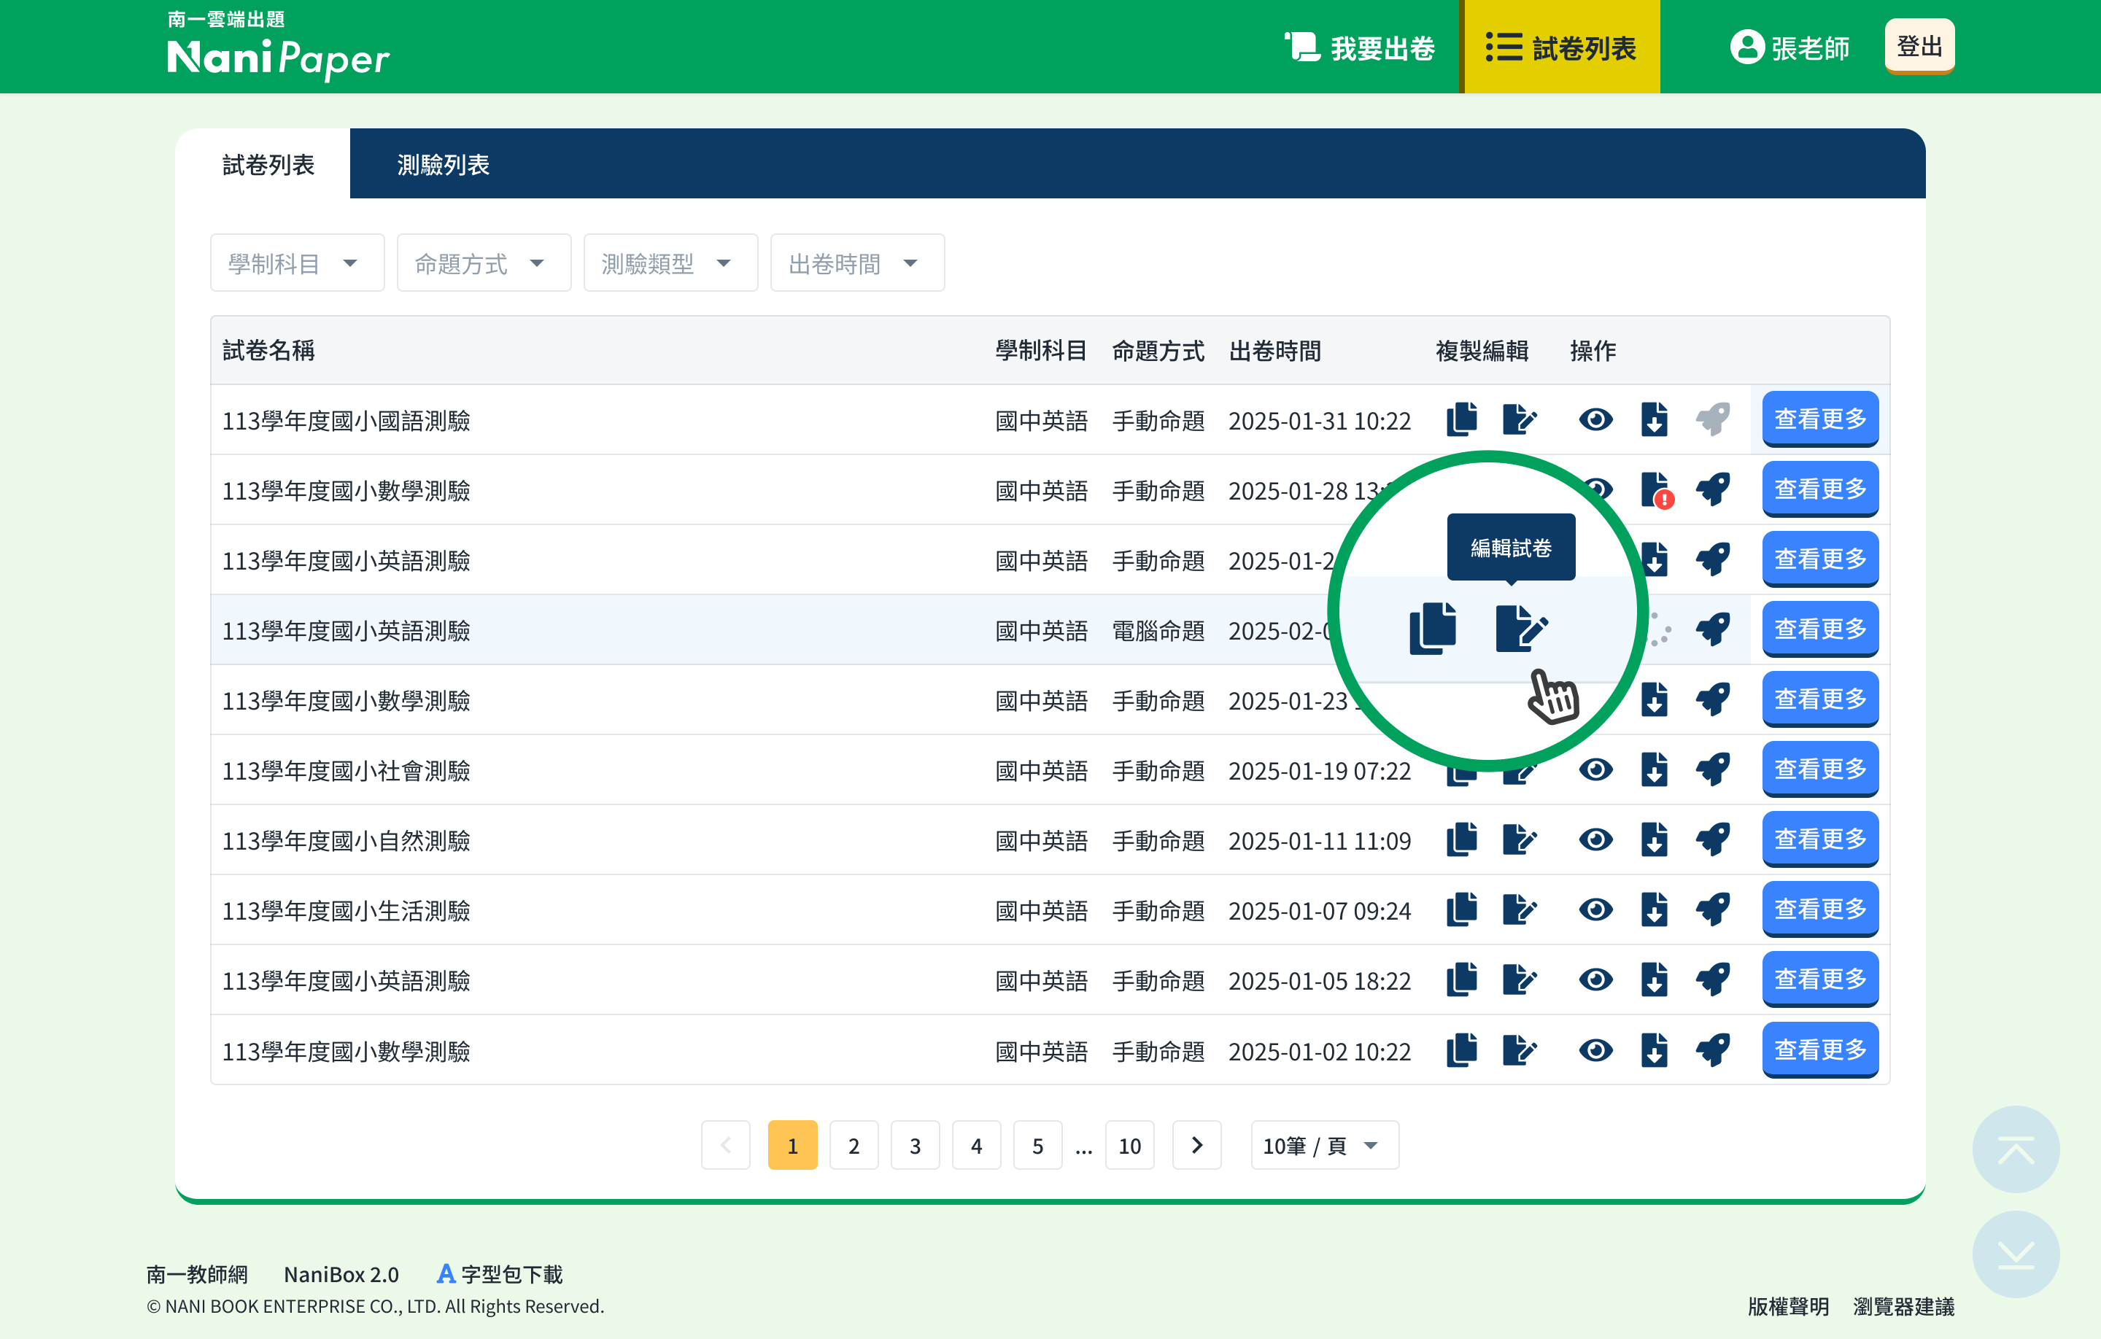Download the 國小生活測驗 paper

(x=1655, y=910)
